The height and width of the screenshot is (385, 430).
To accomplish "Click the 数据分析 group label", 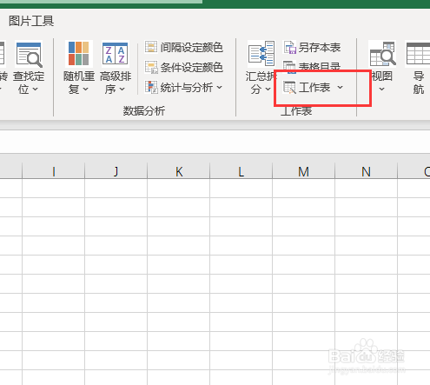I will [x=144, y=110].
